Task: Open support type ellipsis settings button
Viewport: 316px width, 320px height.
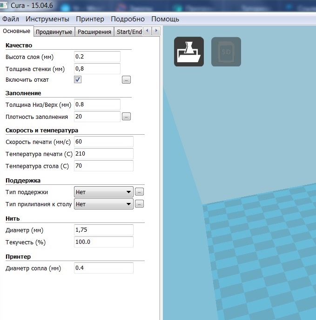Action: [139, 191]
